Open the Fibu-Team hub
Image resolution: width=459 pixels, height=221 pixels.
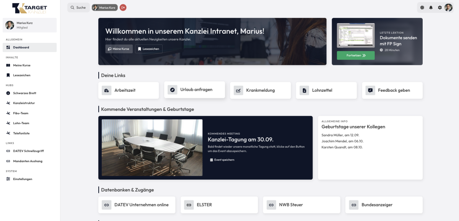[x=20, y=113]
